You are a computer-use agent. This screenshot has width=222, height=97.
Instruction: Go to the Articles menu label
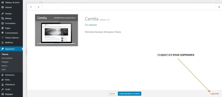(8, 14)
